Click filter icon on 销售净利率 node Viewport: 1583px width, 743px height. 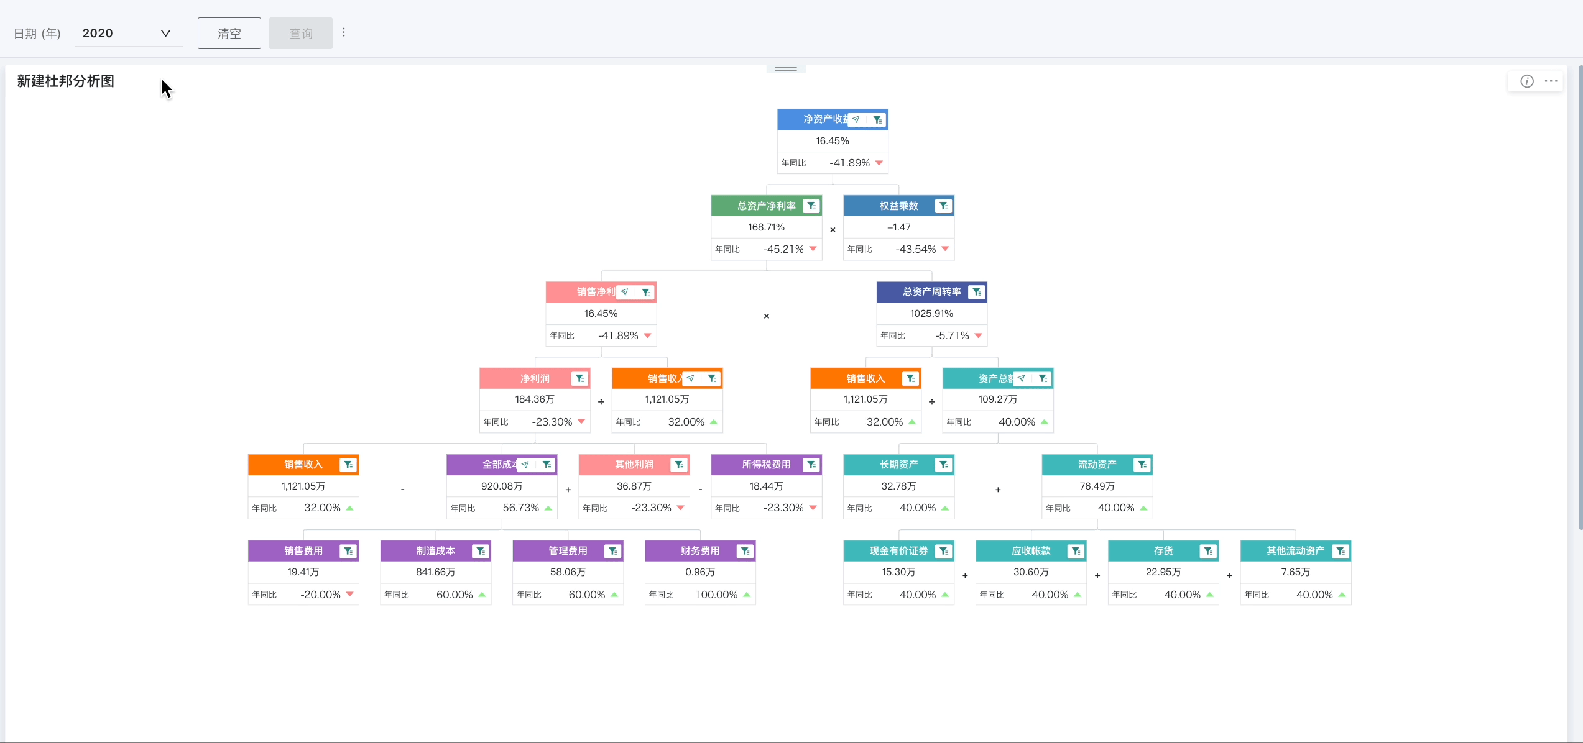[646, 292]
